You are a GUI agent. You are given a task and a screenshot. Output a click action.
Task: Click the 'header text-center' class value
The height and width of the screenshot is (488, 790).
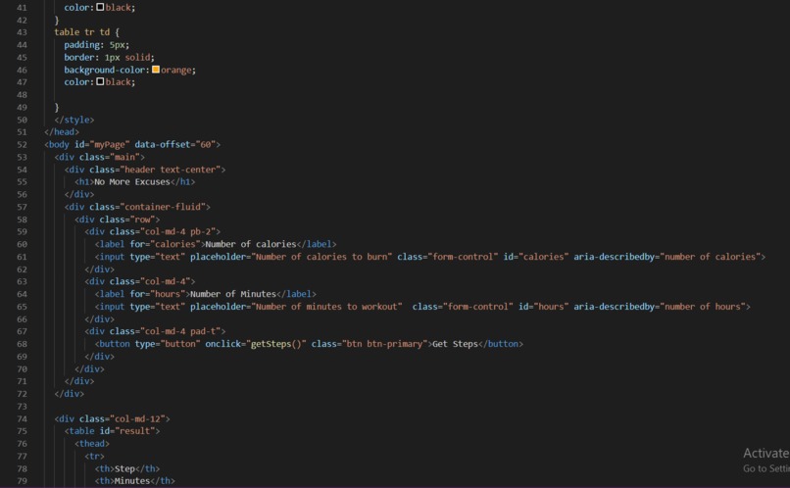(170, 170)
